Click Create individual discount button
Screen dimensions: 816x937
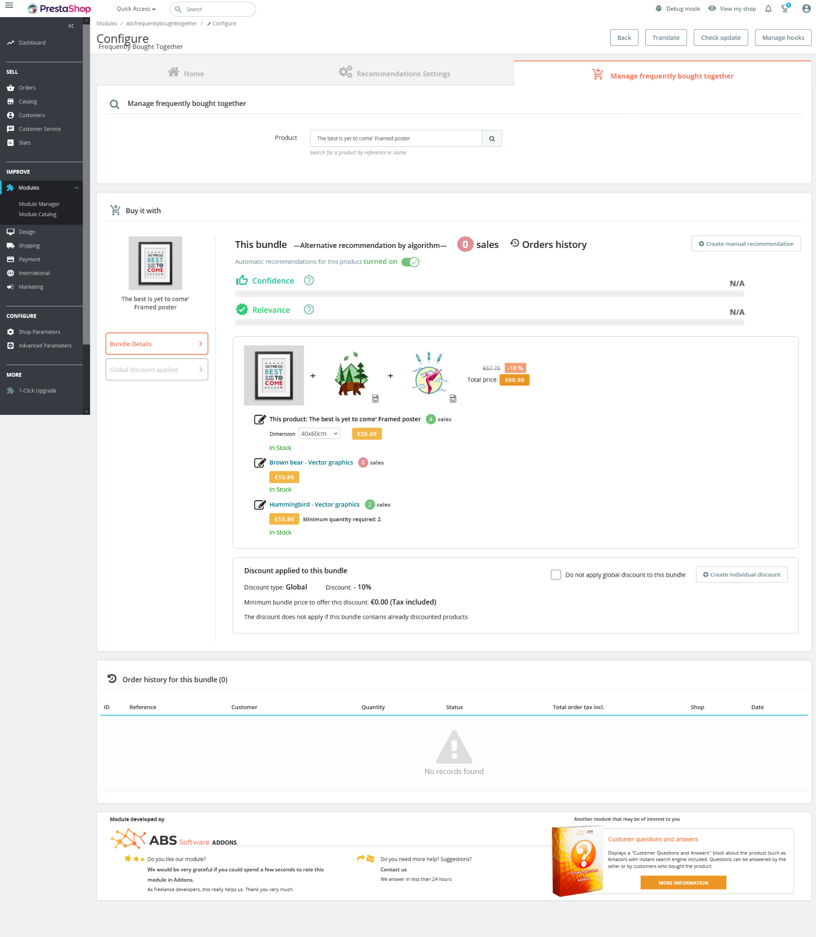(x=741, y=575)
